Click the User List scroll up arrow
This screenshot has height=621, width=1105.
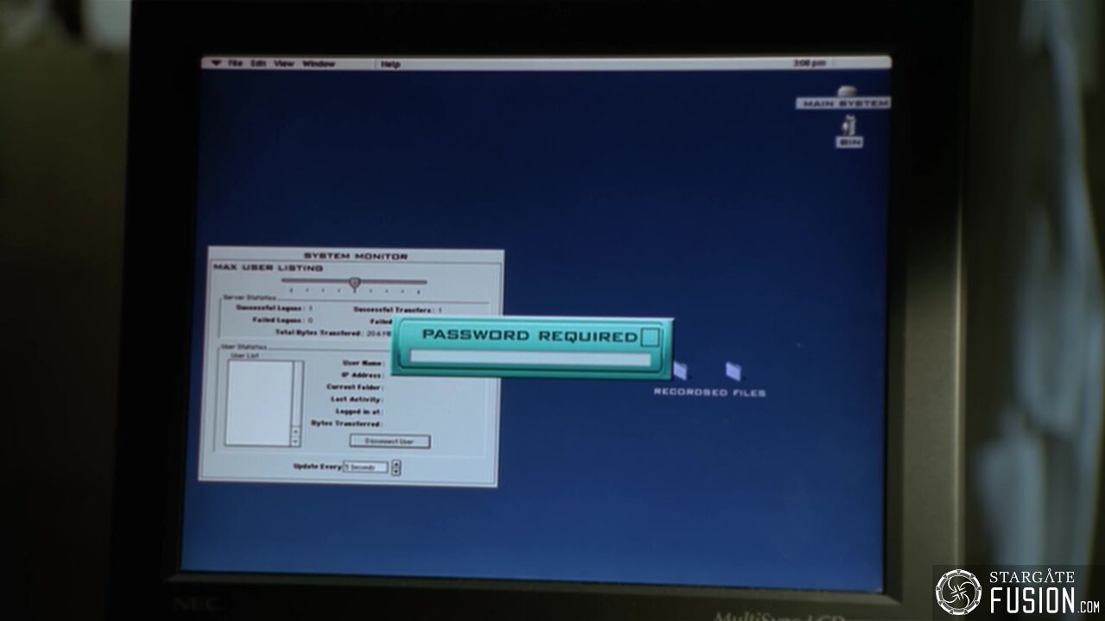coord(298,433)
